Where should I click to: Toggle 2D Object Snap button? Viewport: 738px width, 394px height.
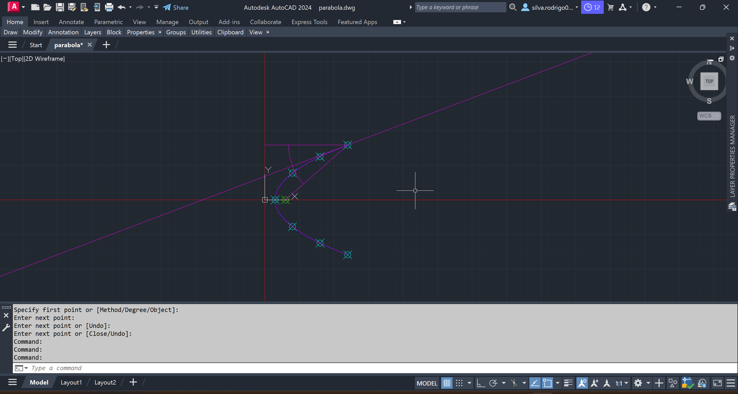[547, 383]
